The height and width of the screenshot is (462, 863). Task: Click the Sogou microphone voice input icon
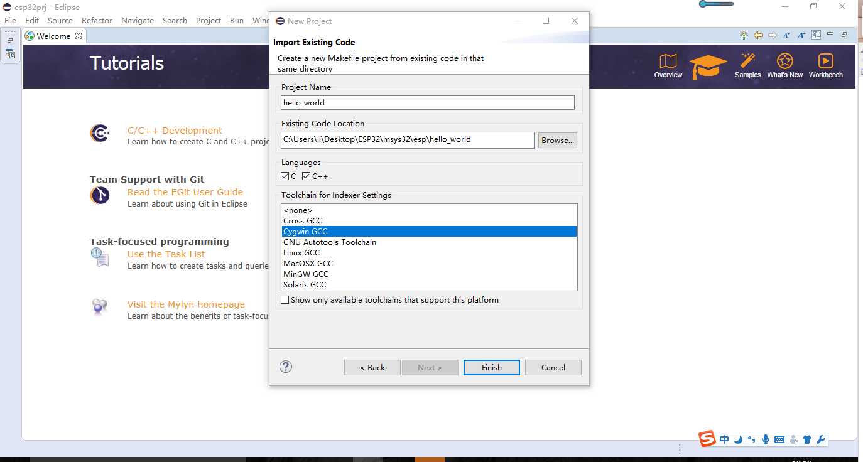tap(766, 439)
